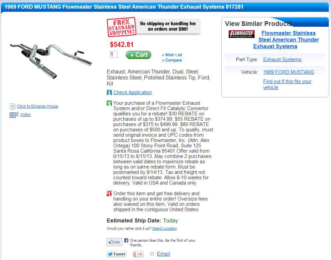The width and height of the screenshot is (331, 260).
Task: Click the Facebook logo icon
Action: click(x=126, y=240)
